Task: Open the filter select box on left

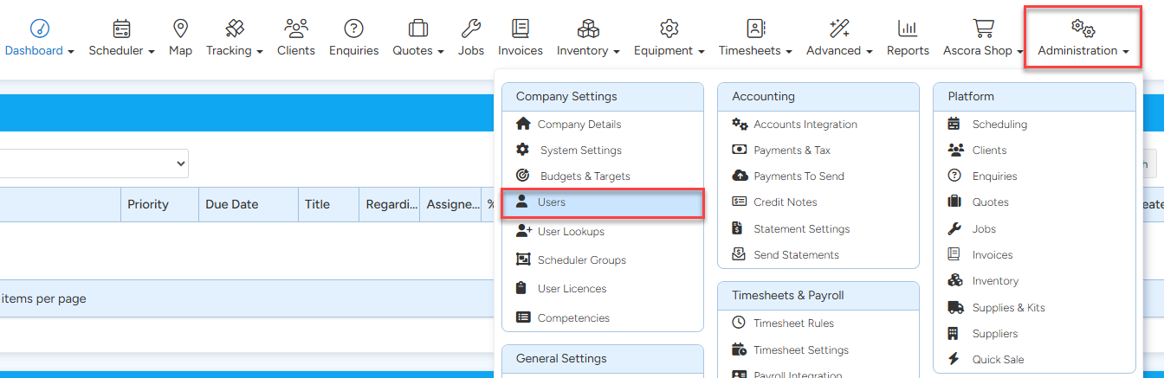Action: click(x=94, y=163)
